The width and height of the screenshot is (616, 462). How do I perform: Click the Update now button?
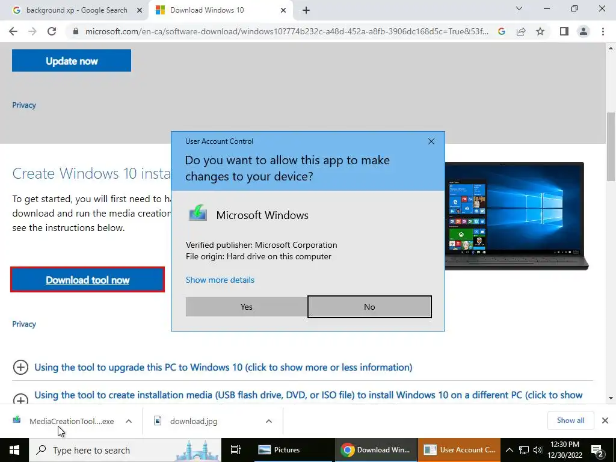coord(72,61)
